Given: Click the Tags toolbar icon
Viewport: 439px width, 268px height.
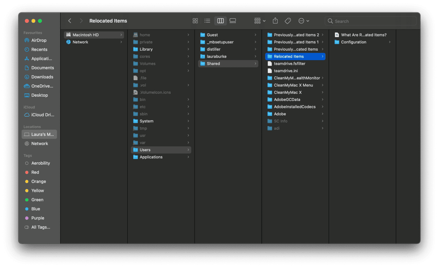Looking at the screenshot, I should point(288,21).
